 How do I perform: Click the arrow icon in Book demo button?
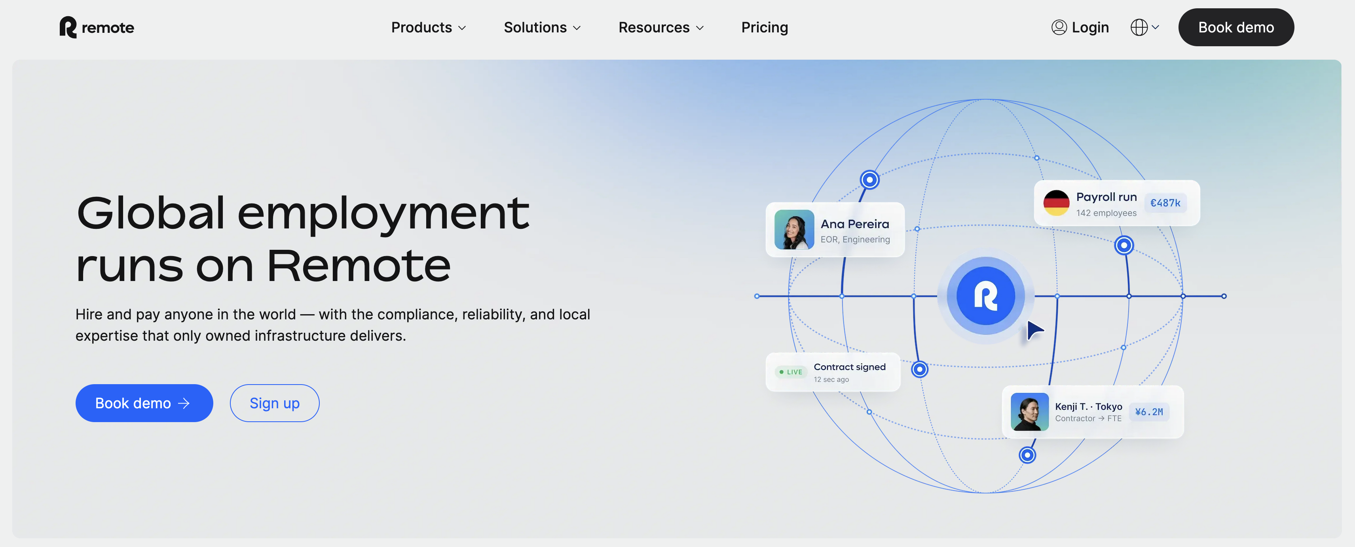click(184, 403)
